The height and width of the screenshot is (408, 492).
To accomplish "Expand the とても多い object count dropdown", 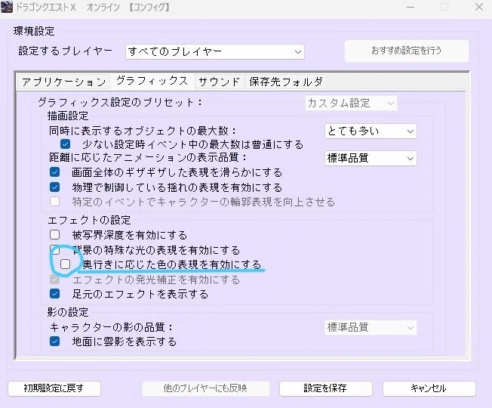I will pos(371,131).
